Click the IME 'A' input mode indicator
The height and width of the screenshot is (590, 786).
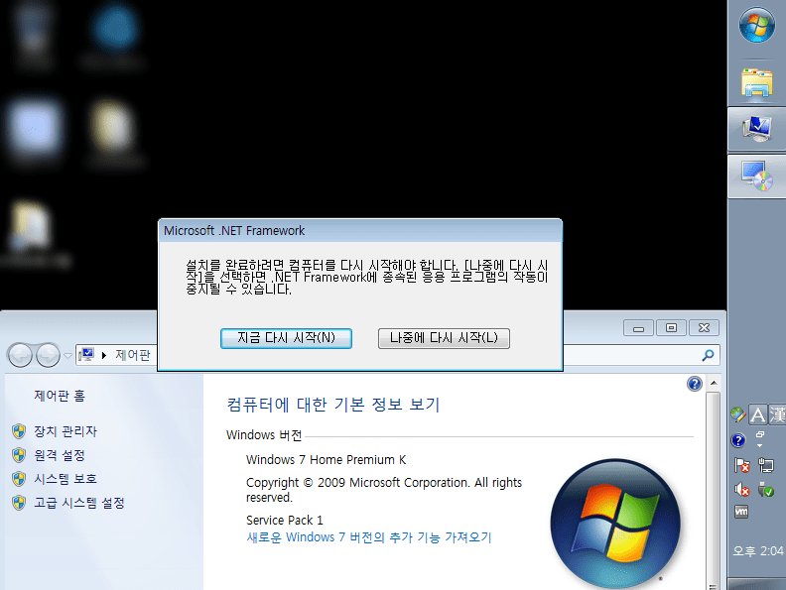757,414
